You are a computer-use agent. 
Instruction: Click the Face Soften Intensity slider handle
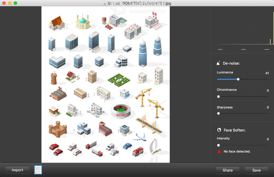coord(219,145)
